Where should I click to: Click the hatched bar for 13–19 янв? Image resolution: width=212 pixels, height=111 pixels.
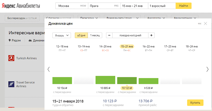pos(84,81)
